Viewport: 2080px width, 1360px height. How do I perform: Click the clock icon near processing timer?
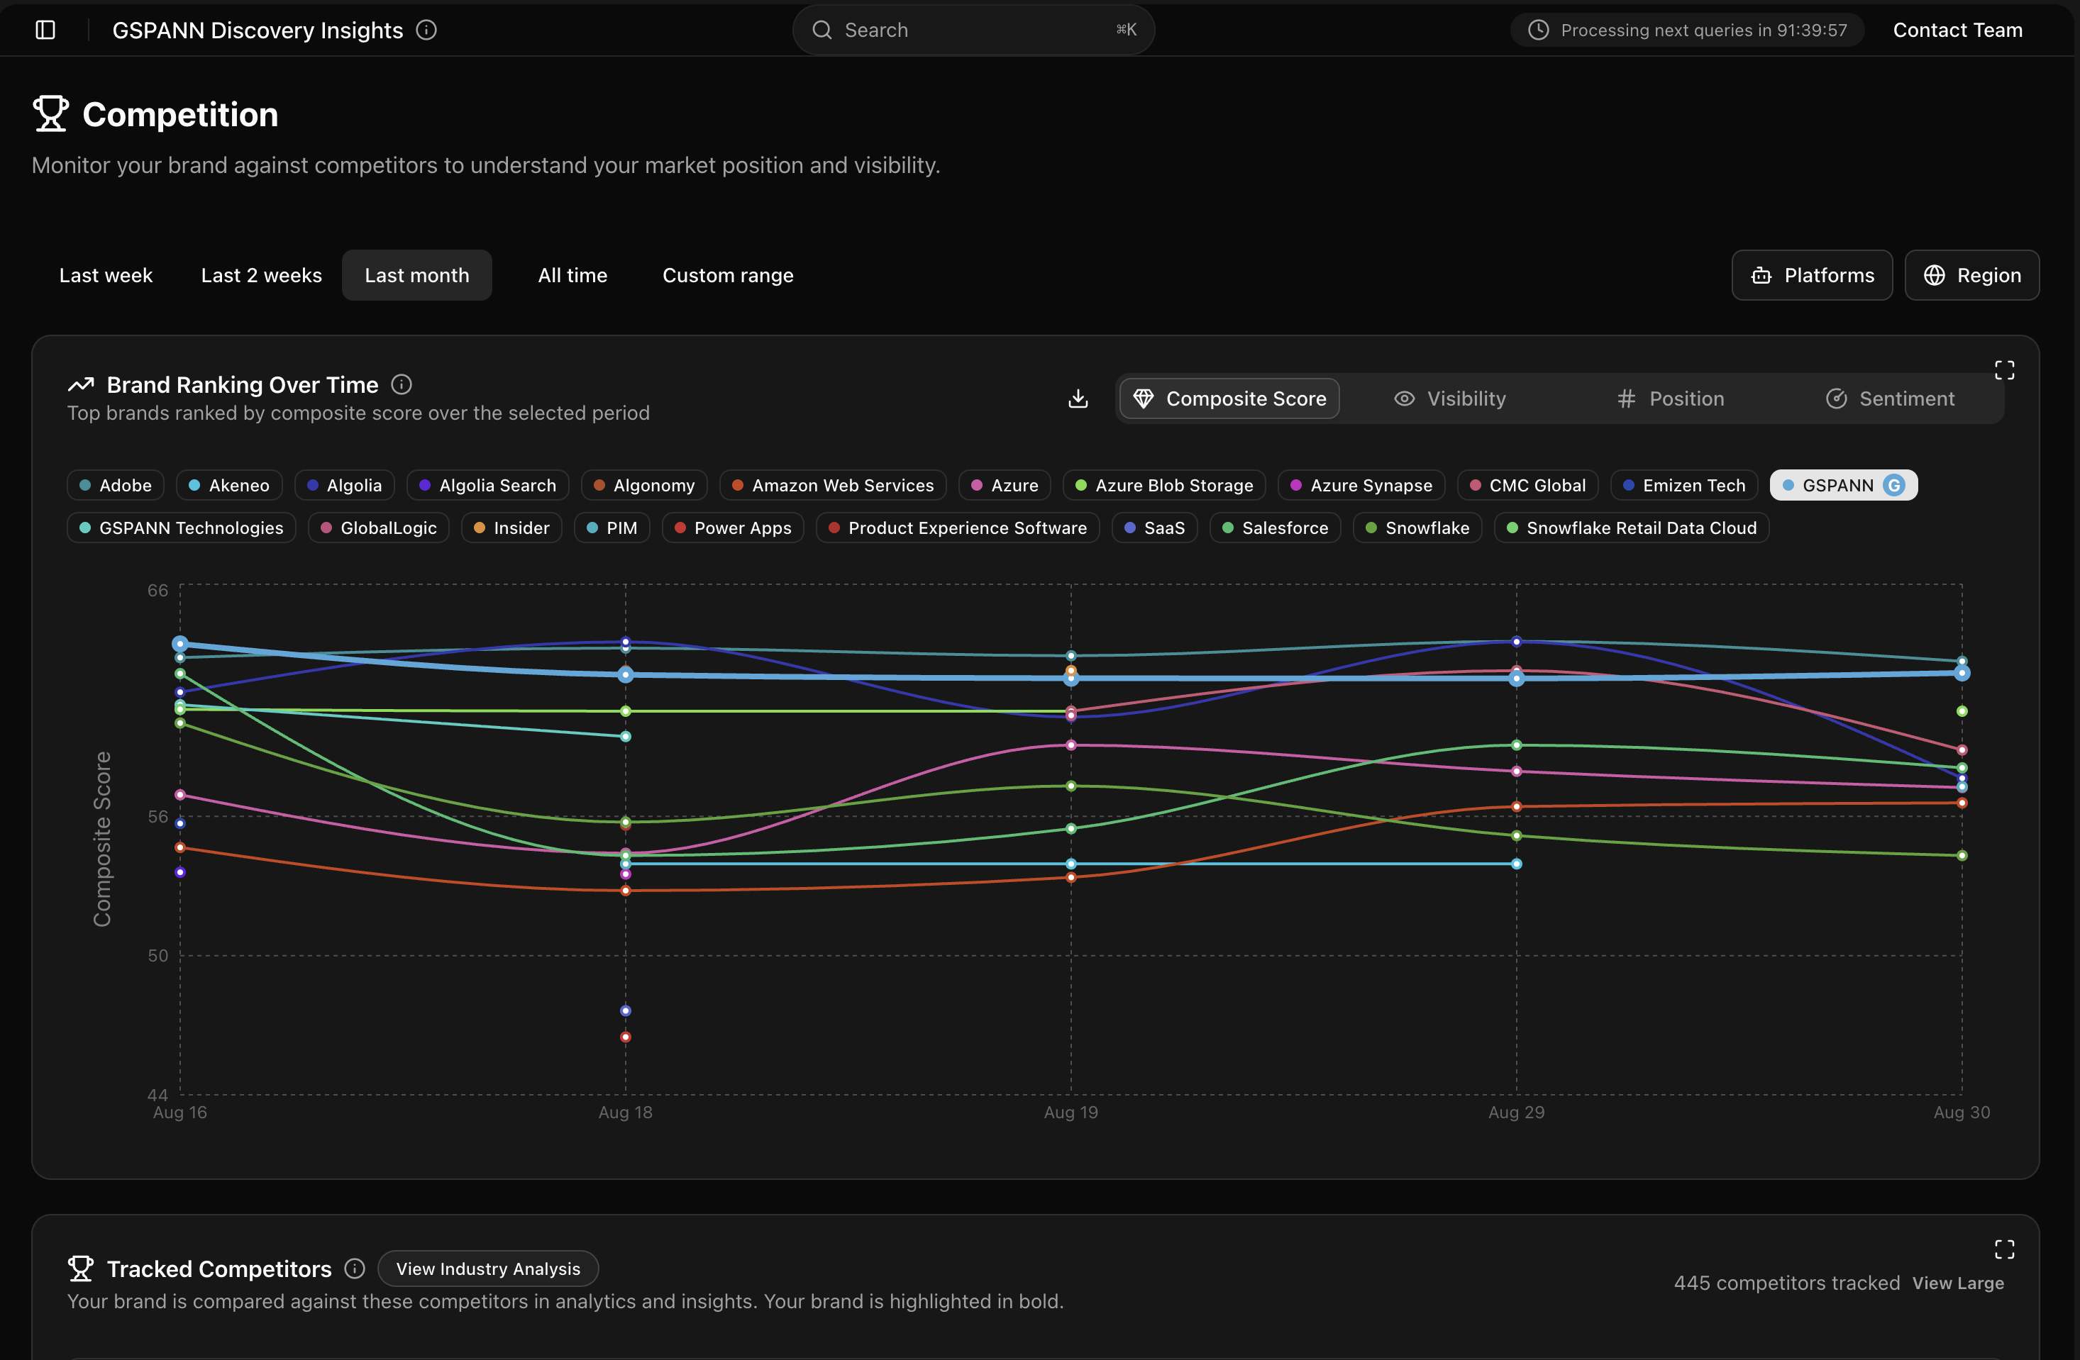[x=1538, y=30]
